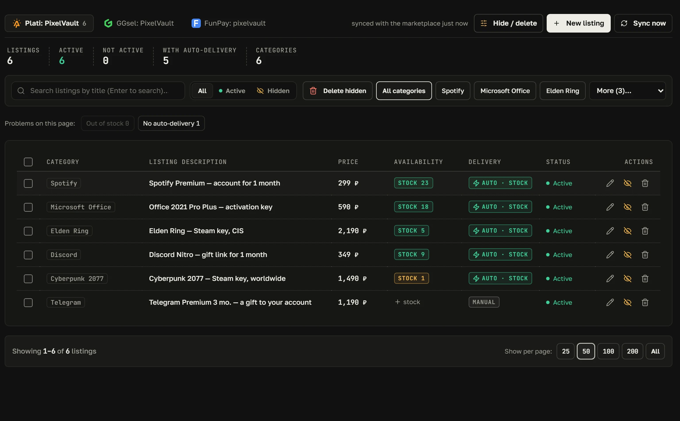
Task: Delete the Elden Ring listing with trash icon
Action: 645,231
